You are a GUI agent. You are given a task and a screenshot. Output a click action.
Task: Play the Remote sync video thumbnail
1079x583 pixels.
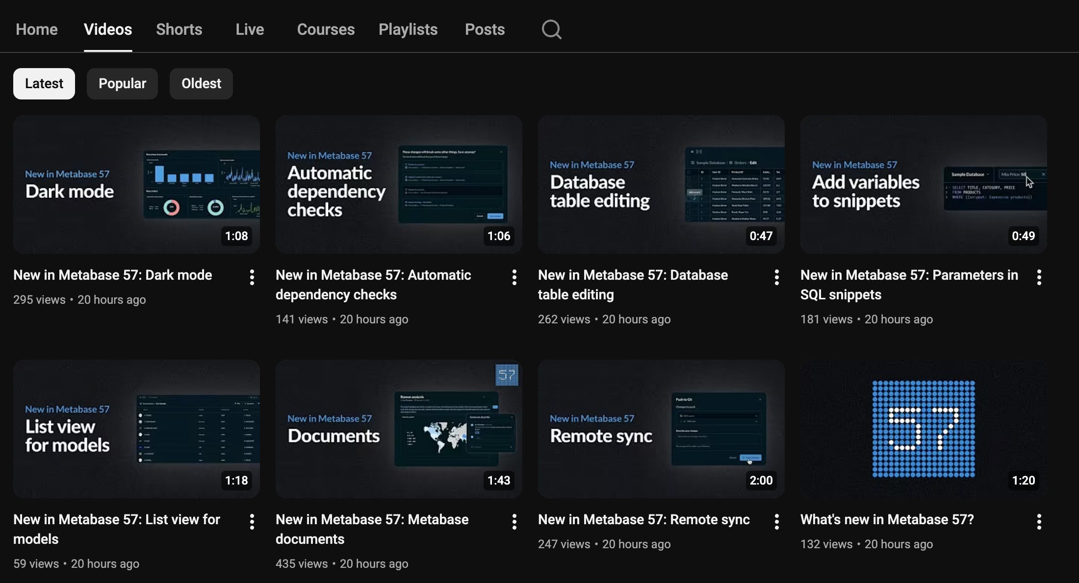[x=661, y=429]
